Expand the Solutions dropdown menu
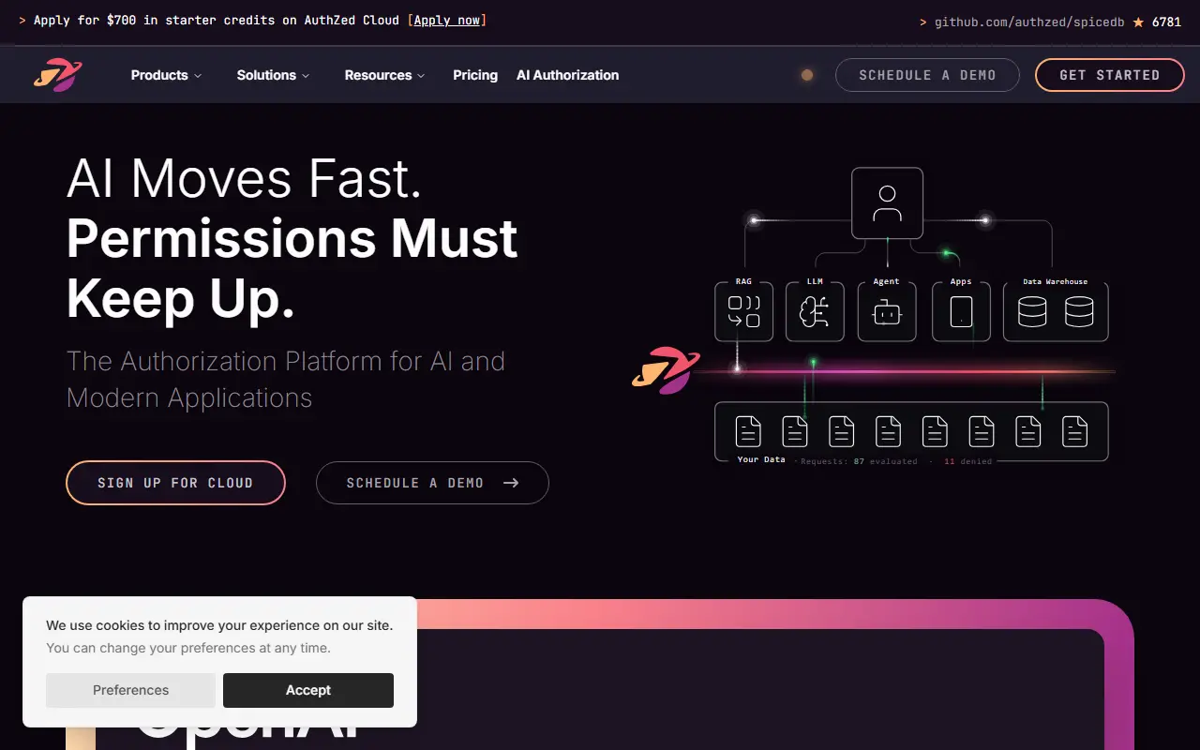 coord(273,75)
